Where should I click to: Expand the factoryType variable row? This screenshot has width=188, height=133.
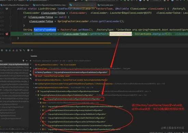34,69
